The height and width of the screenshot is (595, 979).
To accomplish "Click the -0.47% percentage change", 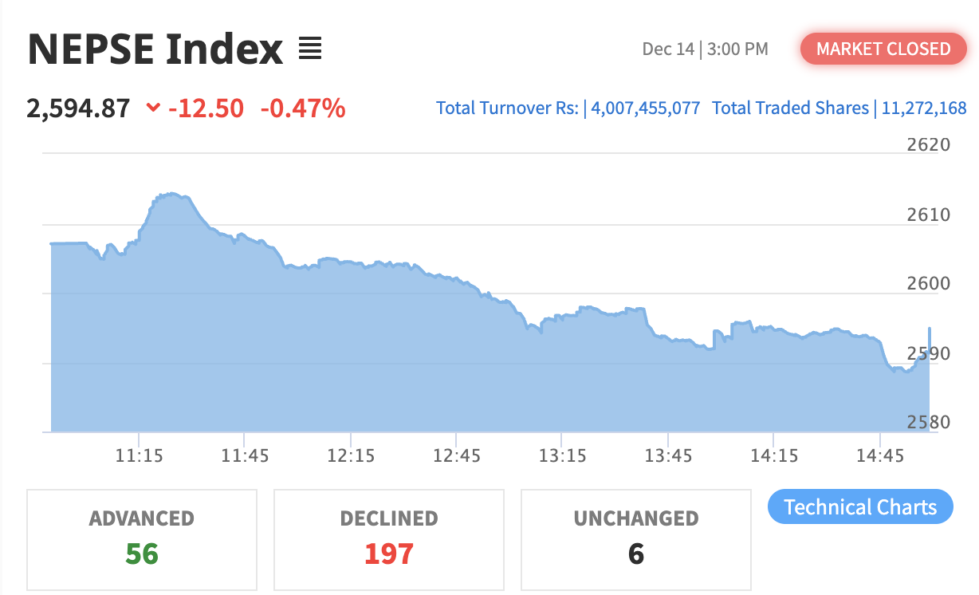I will coord(303,108).
